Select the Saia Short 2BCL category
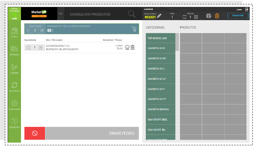Viewport: 256px width, 147px height. click(x=161, y=120)
